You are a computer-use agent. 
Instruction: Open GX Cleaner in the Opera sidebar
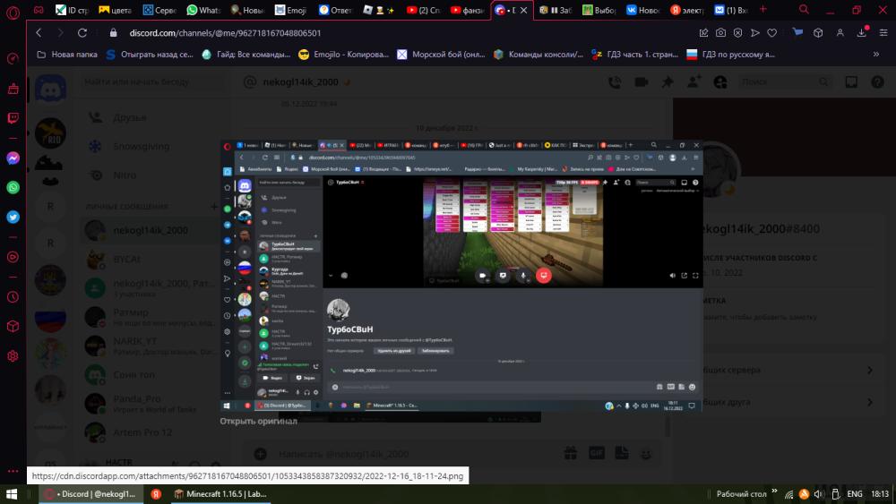(13, 89)
